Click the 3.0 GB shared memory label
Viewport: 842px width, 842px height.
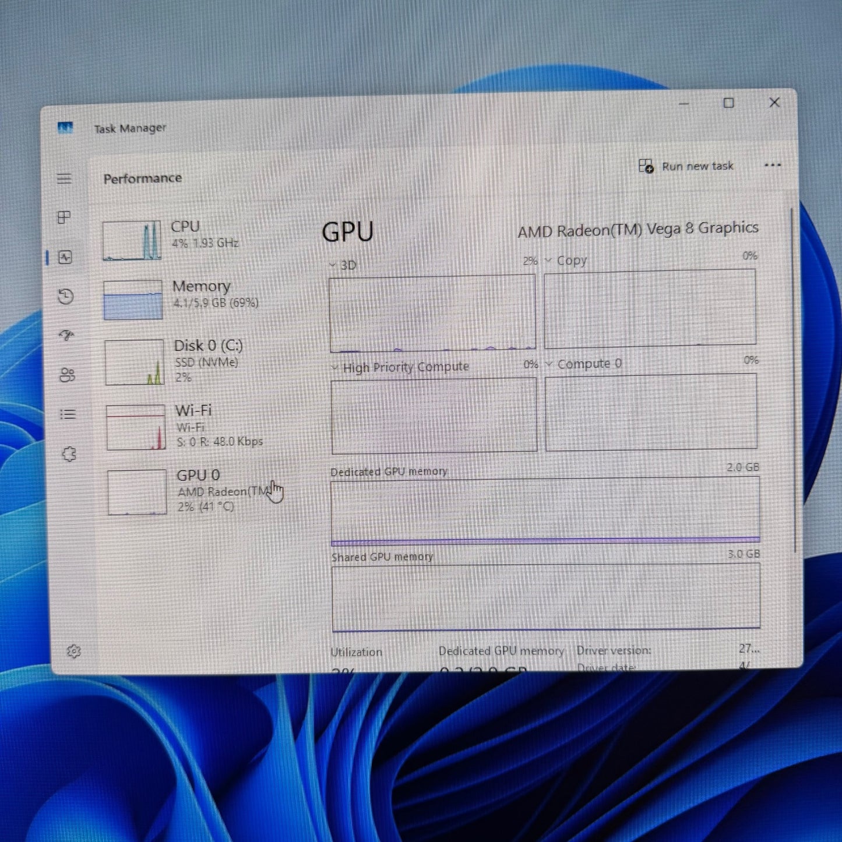(744, 554)
